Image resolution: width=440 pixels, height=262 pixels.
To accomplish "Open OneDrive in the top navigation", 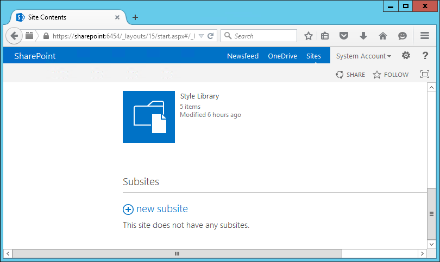I will pyautogui.click(x=282, y=56).
